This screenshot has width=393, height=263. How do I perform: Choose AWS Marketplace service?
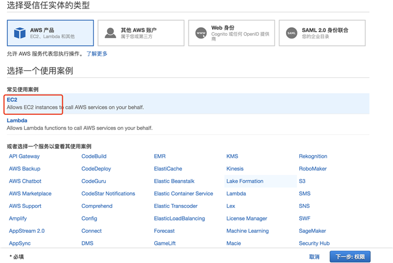point(30,193)
